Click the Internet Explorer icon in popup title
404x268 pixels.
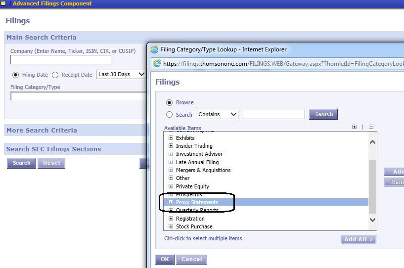pyautogui.click(x=155, y=49)
